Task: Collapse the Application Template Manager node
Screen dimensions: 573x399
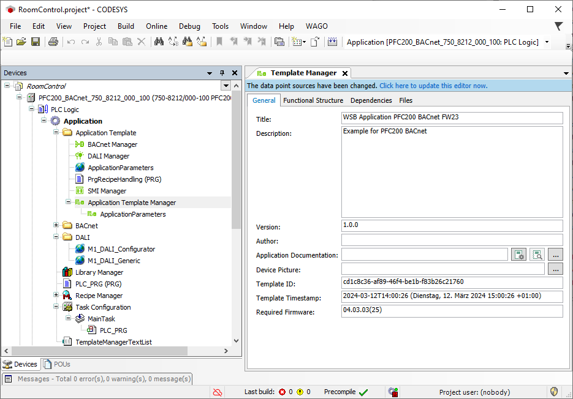Action: (69, 201)
